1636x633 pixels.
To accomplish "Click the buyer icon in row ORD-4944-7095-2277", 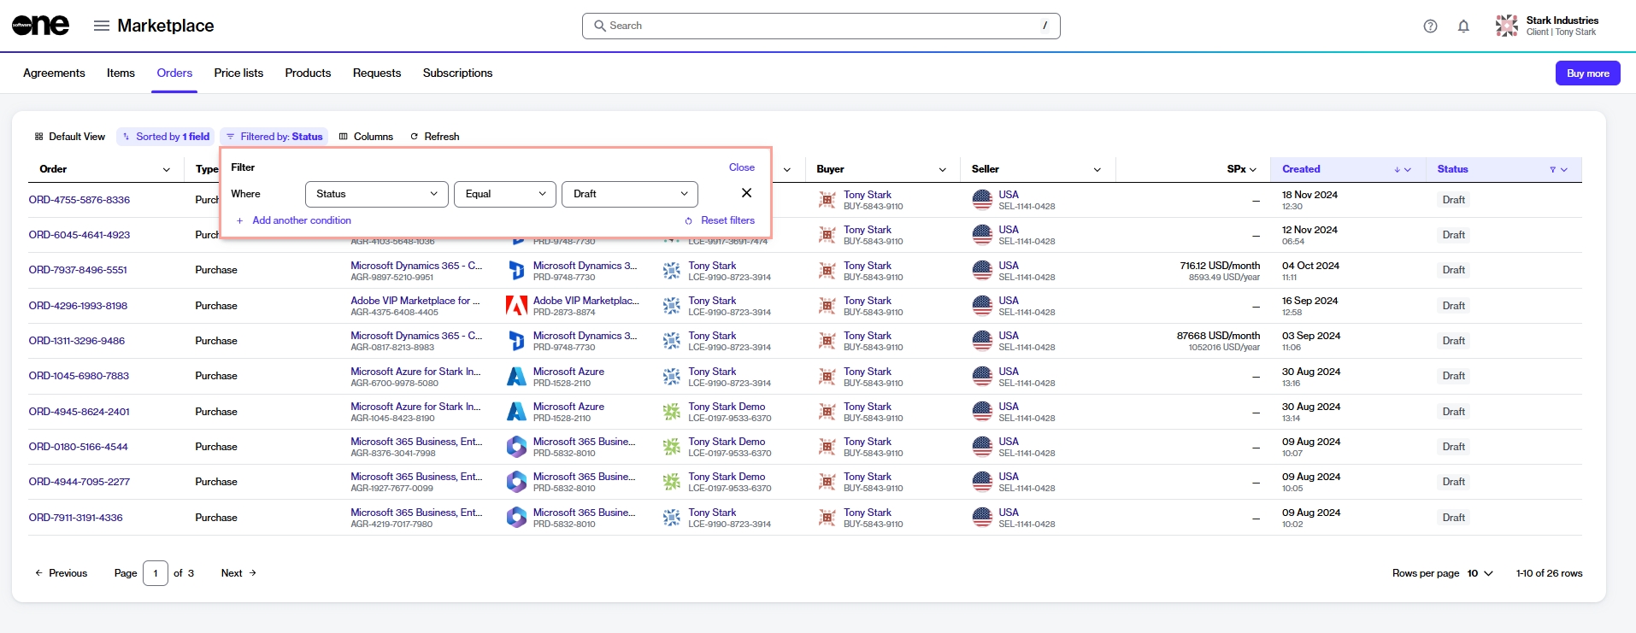I will pos(827,482).
